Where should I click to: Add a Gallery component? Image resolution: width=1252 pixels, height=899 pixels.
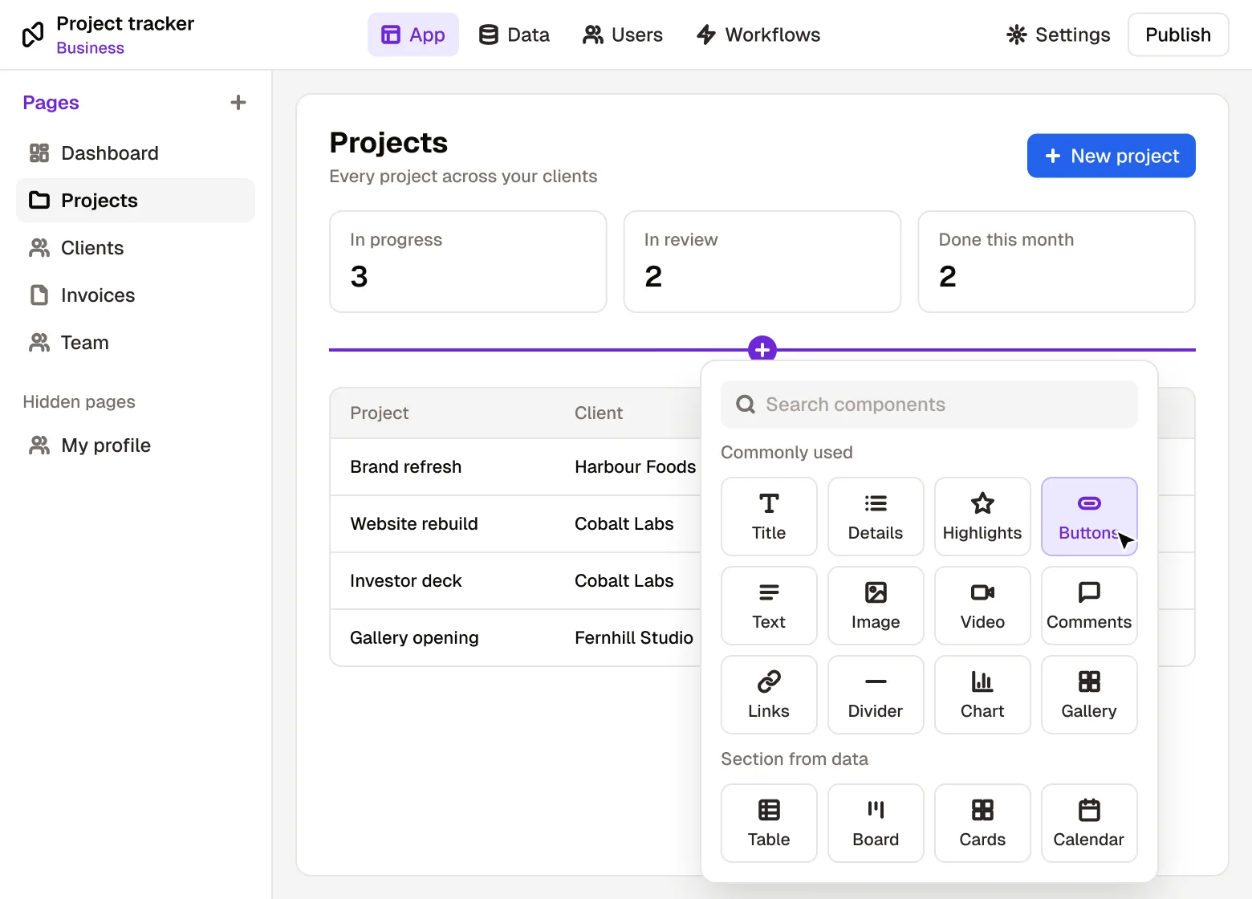tap(1089, 694)
